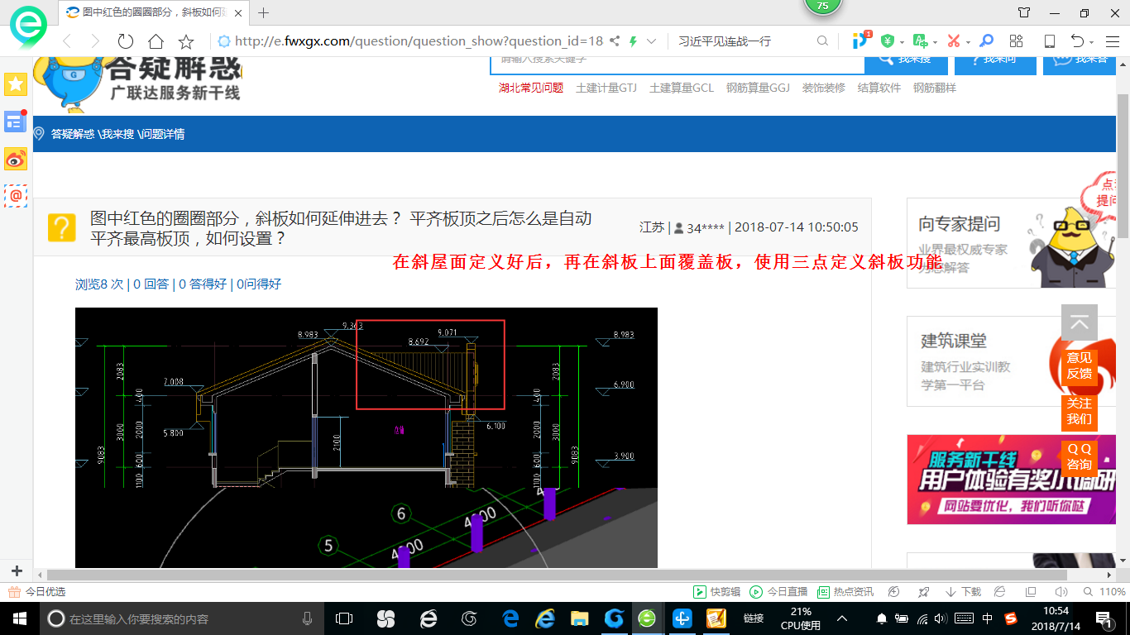Reload the page with the refresh icon
Image resolution: width=1130 pixels, height=635 pixels.
126,41
